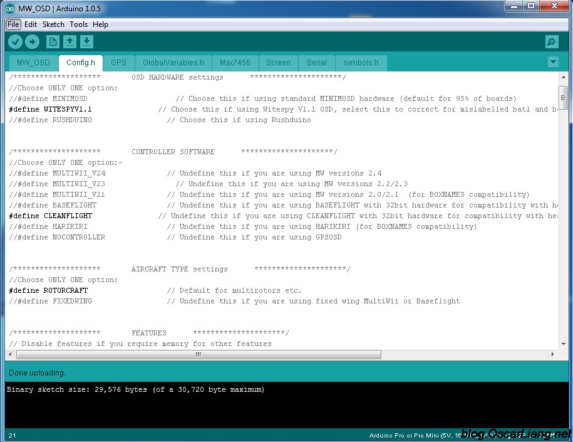Click the line '#define ROTORCRAFT'
This screenshot has height=442, width=573.
(48, 290)
